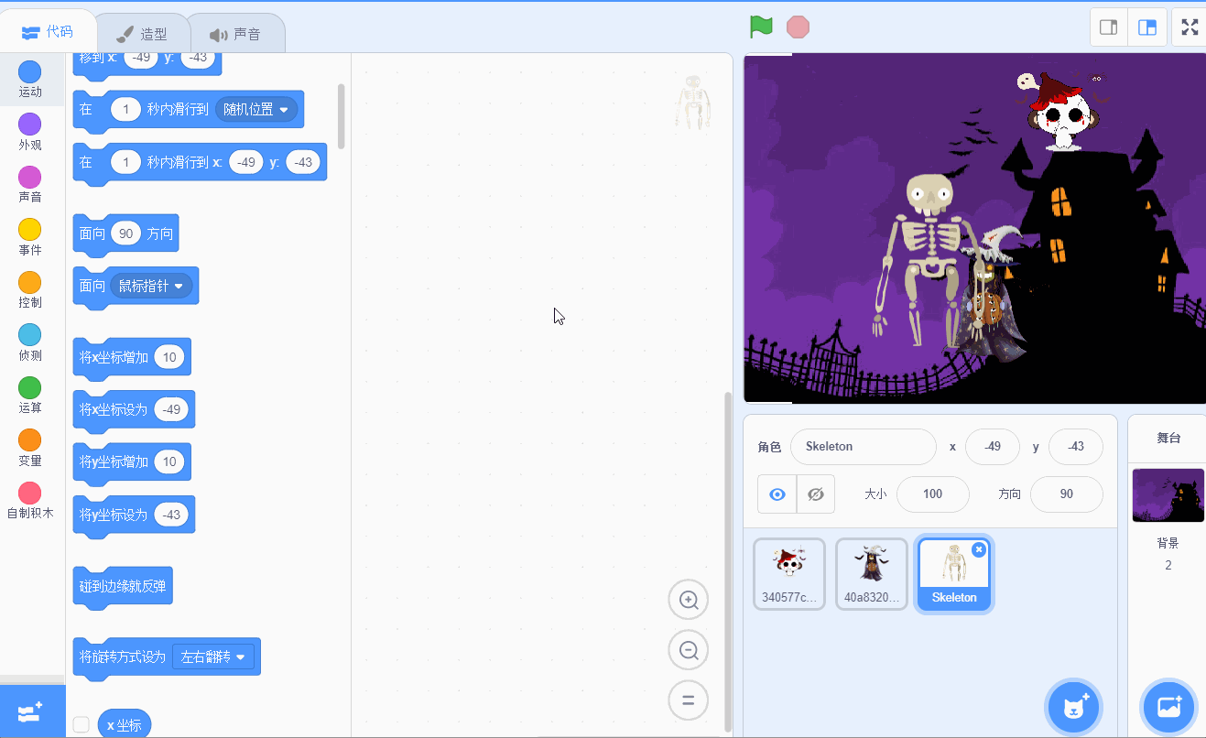The height and width of the screenshot is (738, 1206).
Task: Select the 事件 block category
Action: [x=30, y=238]
